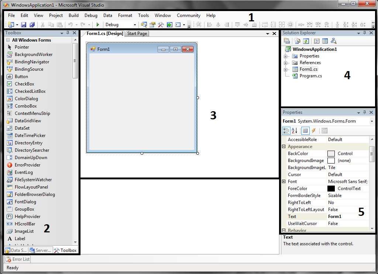The height and width of the screenshot is (274, 378).
Task: Pin the Properties panel with pushpin icon
Action: point(365,112)
